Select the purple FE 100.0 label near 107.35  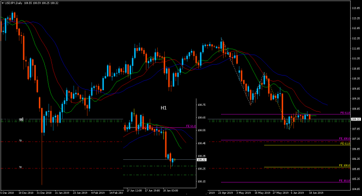point(345,139)
